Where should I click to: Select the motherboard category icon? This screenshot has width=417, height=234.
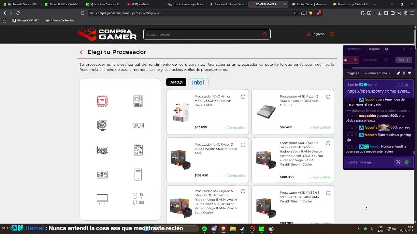tap(138, 101)
